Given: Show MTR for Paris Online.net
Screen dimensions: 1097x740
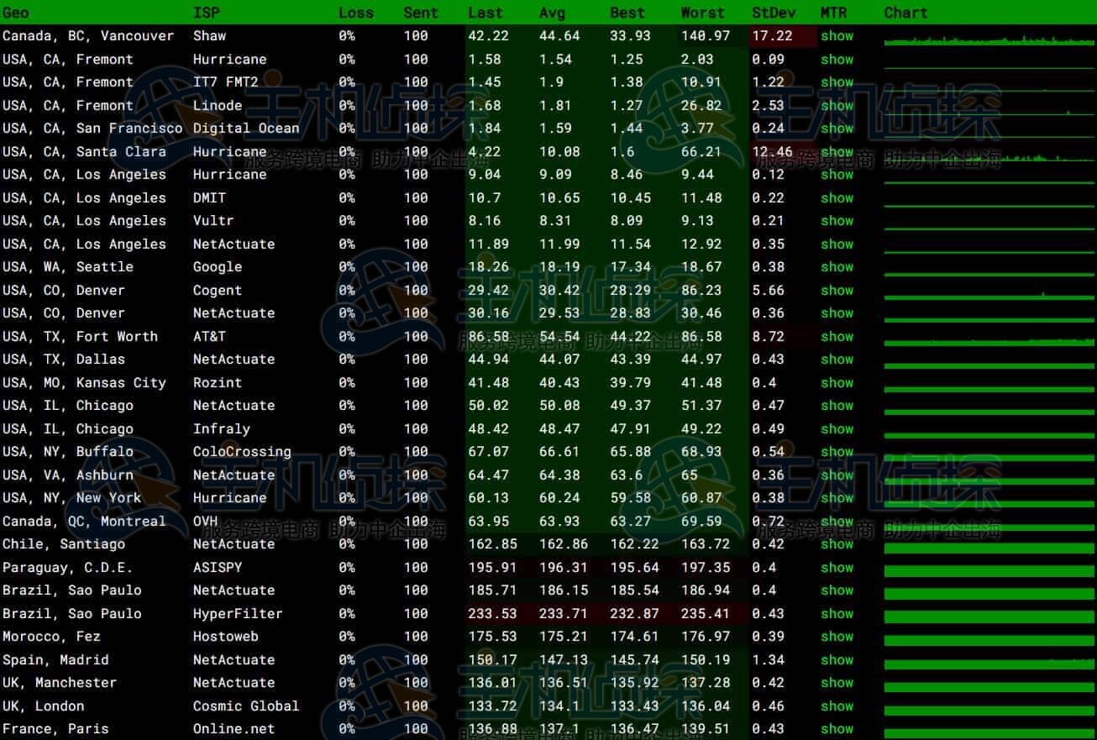Looking at the screenshot, I should pyautogui.click(x=837, y=729).
